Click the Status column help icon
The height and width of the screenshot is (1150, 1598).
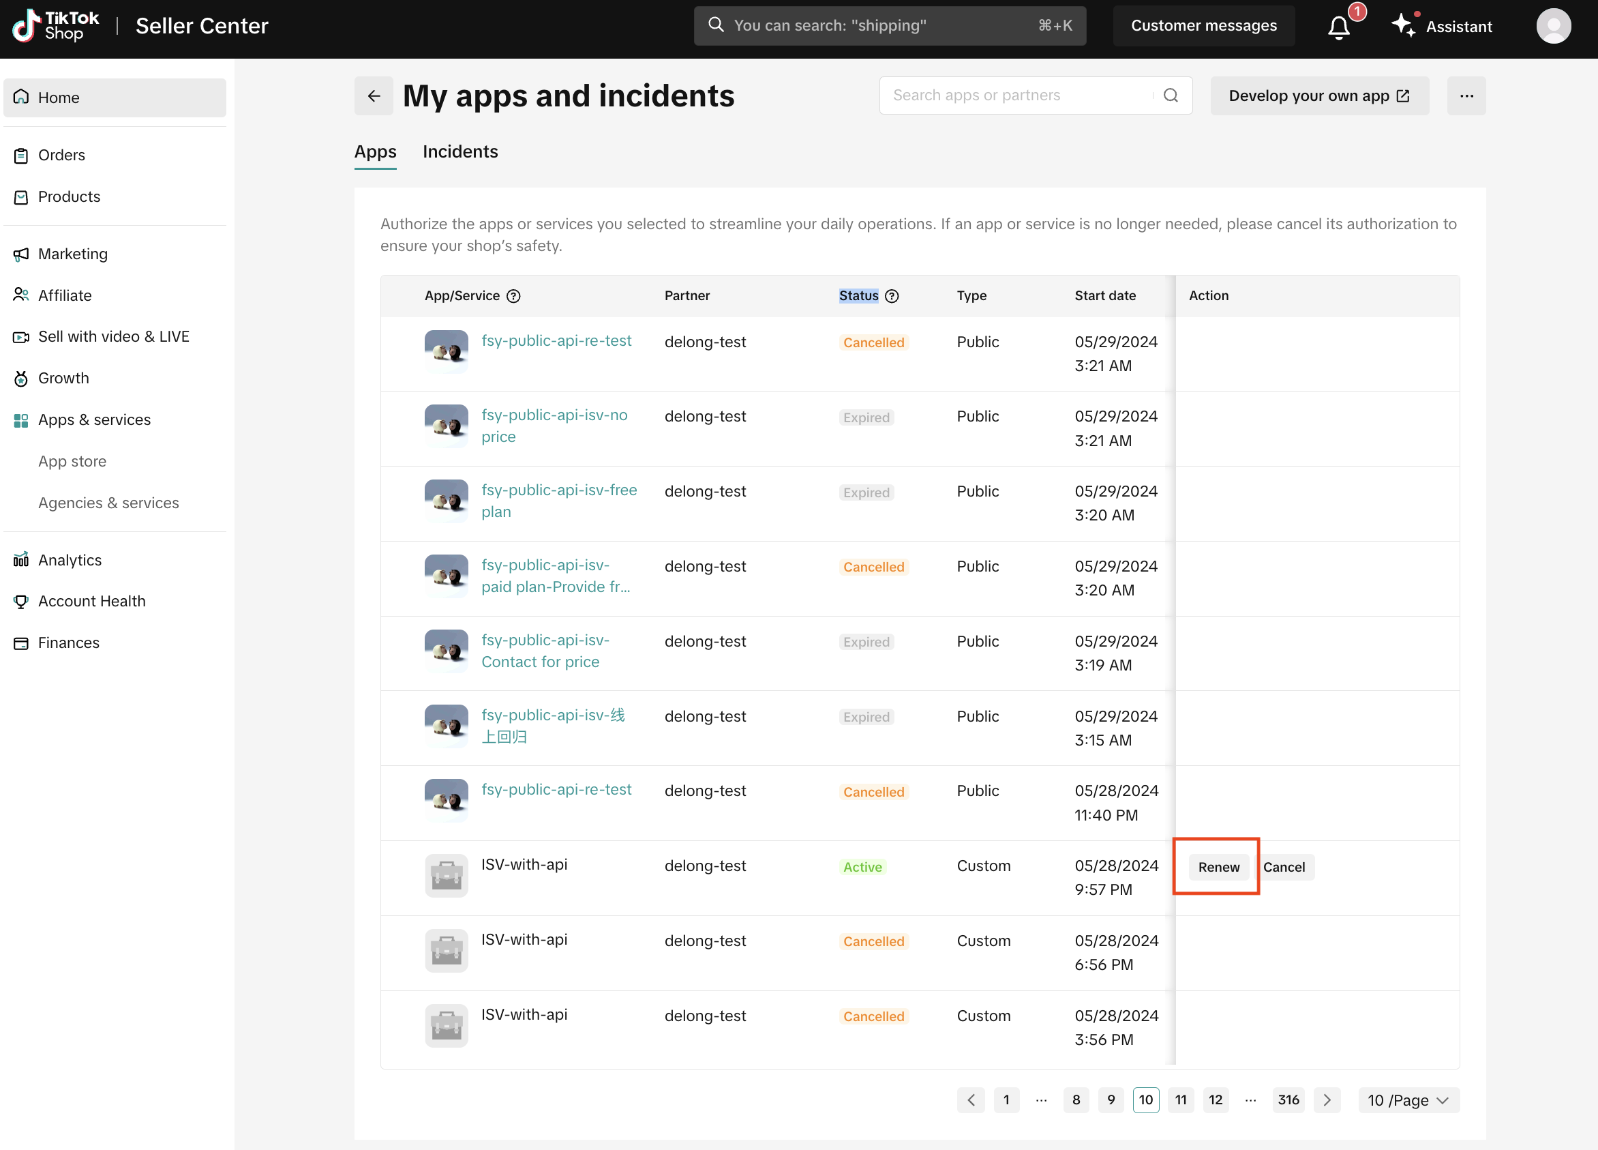pos(891,296)
